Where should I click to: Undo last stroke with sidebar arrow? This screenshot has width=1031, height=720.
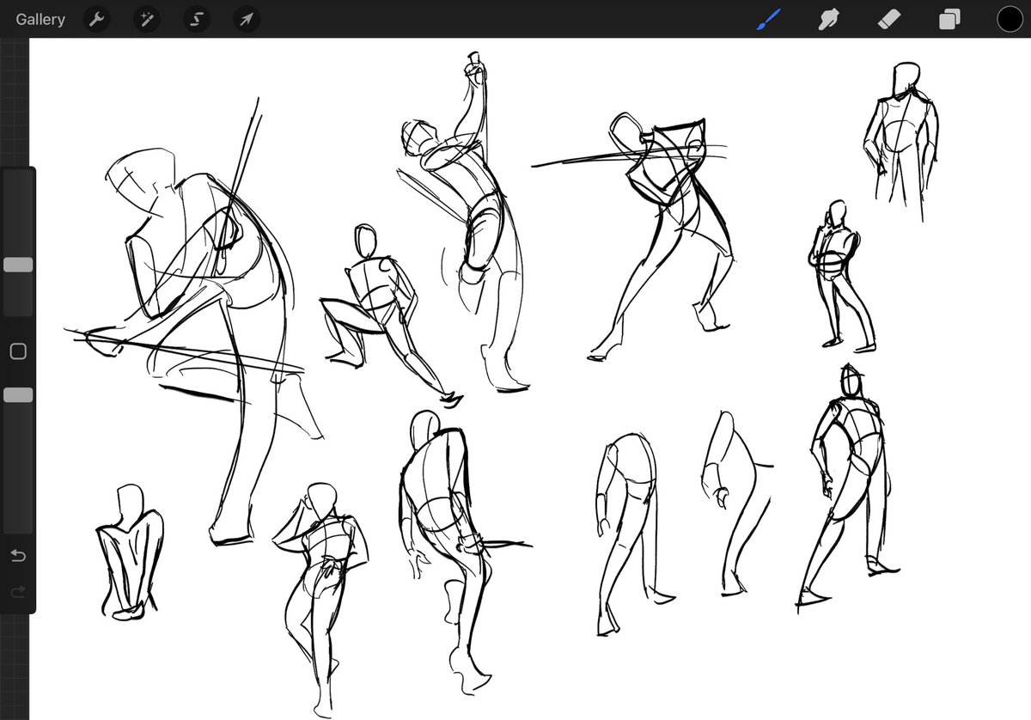coord(18,556)
